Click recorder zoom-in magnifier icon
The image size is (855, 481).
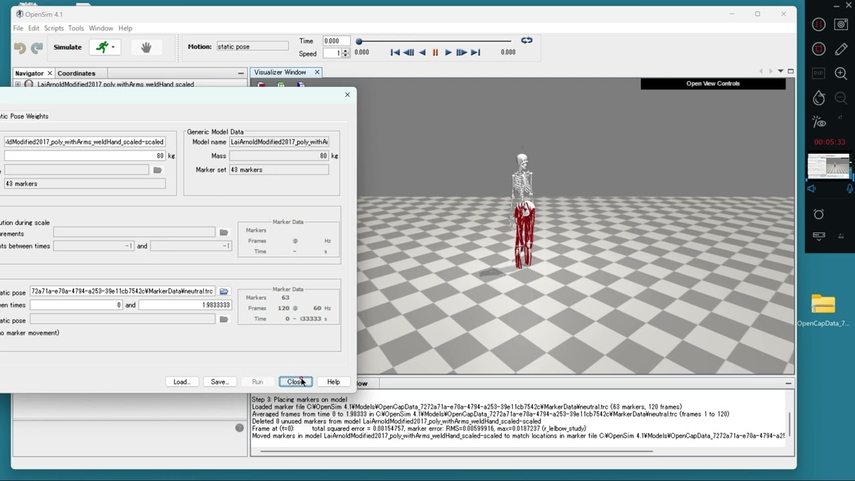click(842, 73)
